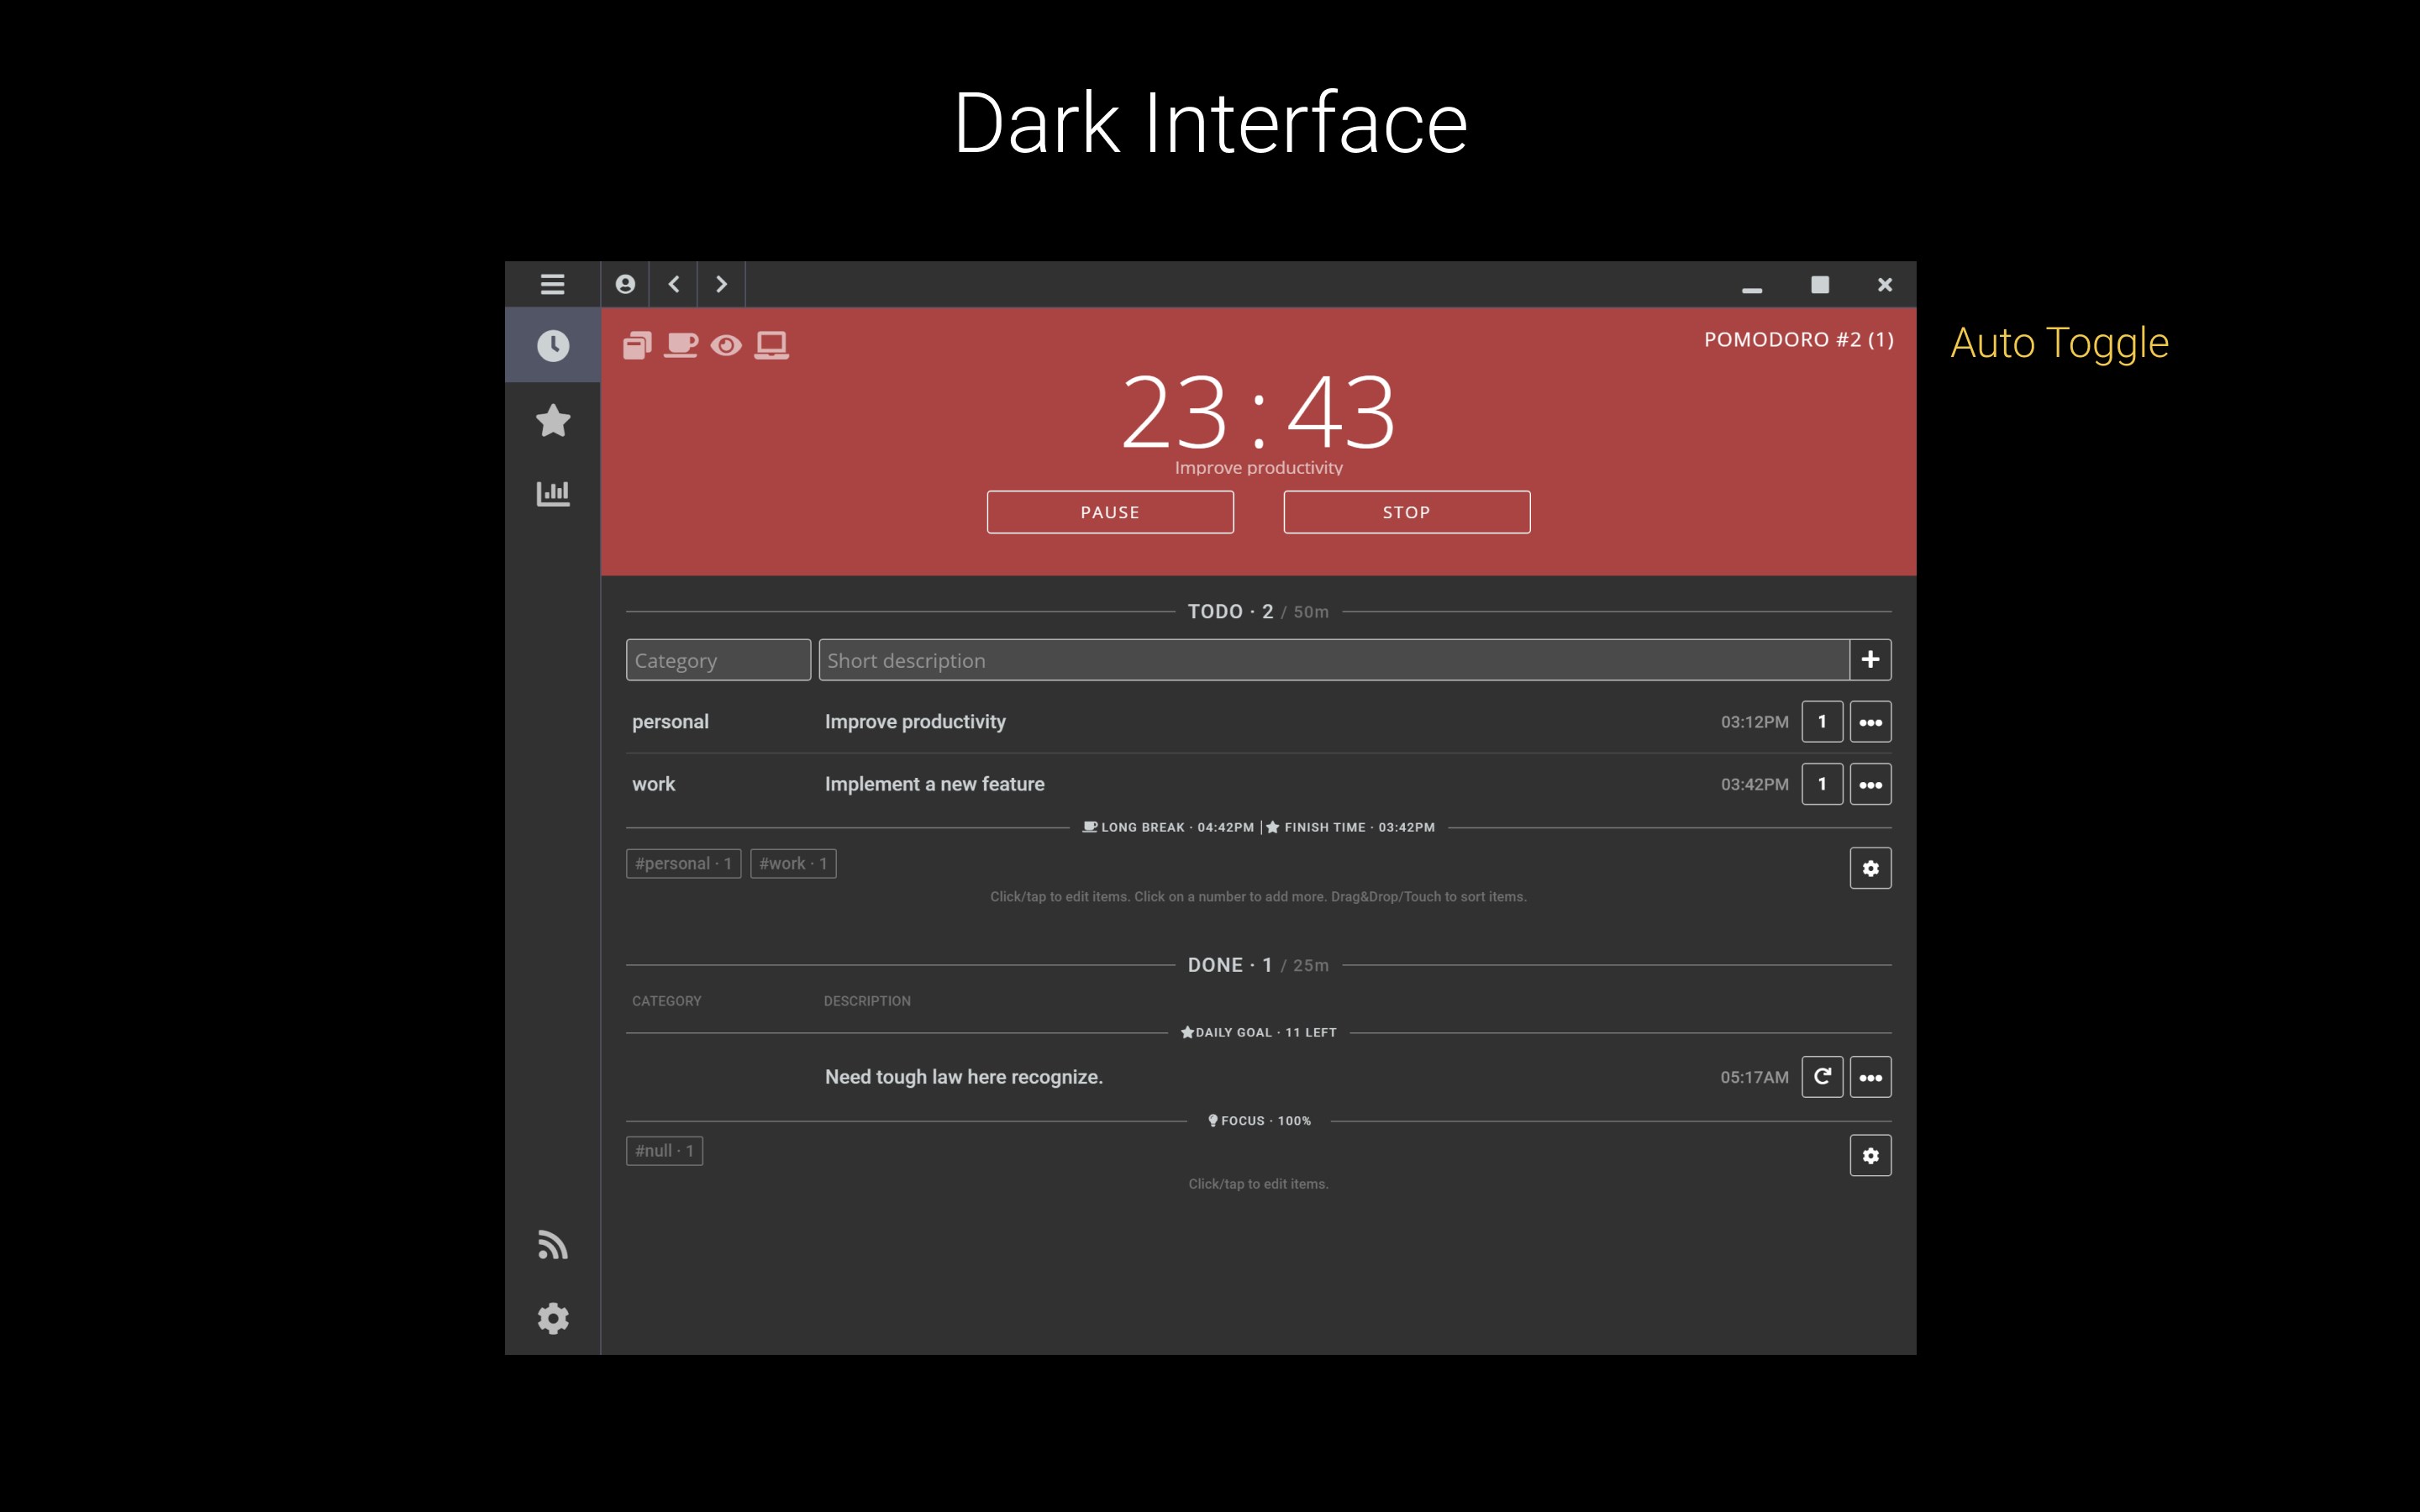2420x1512 pixels.
Task: Open the star goals sidebar tab
Action: [x=553, y=420]
